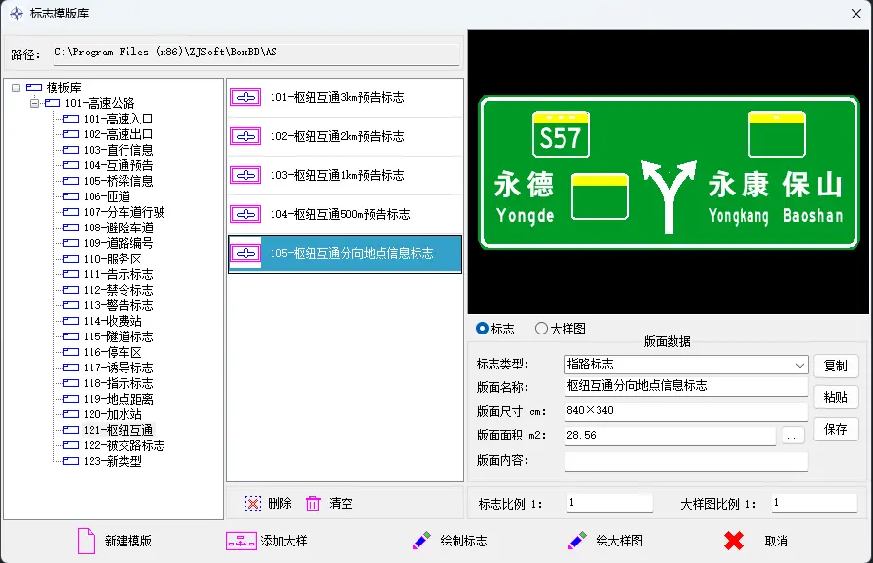Click the 粘贴 paste button
873x563 pixels.
835,397
